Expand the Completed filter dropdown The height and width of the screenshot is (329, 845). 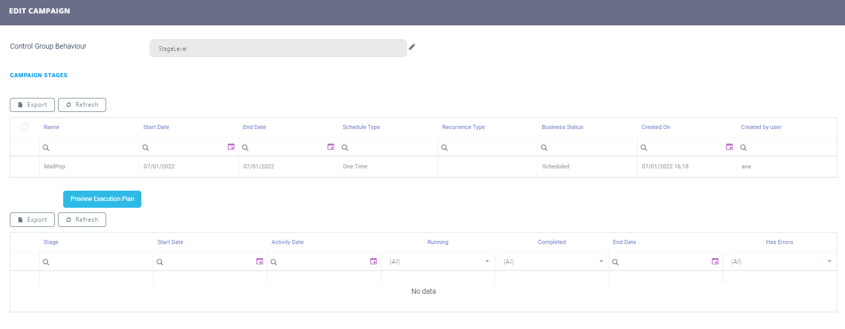coord(601,262)
